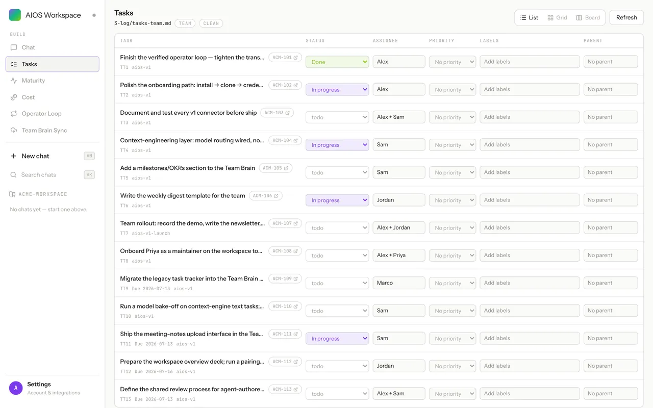Open Operator Loop from sidebar
This screenshot has width=653, height=408.
(x=52, y=114)
